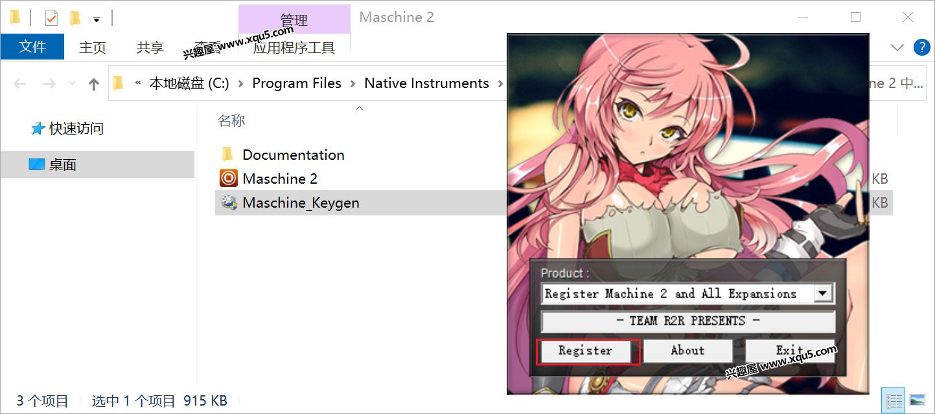935x414 pixels.
Task: Go up one folder level
Action: [x=94, y=83]
